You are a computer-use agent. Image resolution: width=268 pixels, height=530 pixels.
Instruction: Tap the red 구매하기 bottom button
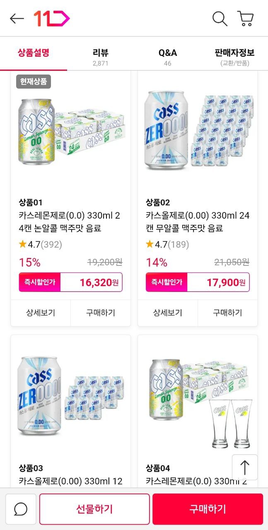click(x=208, y=509)
